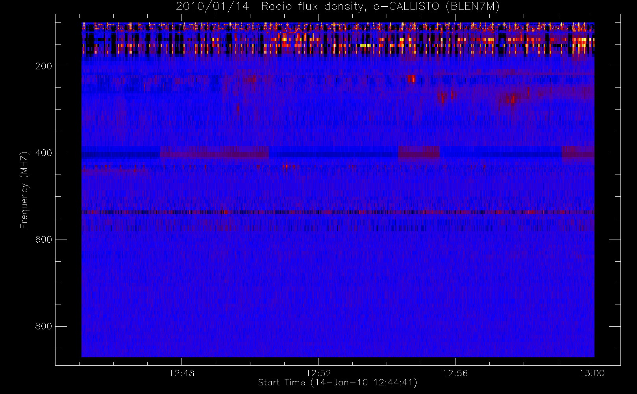Click the 13:00 time tick label
This screenshot has height=394, width=637.
click(592, 373)
